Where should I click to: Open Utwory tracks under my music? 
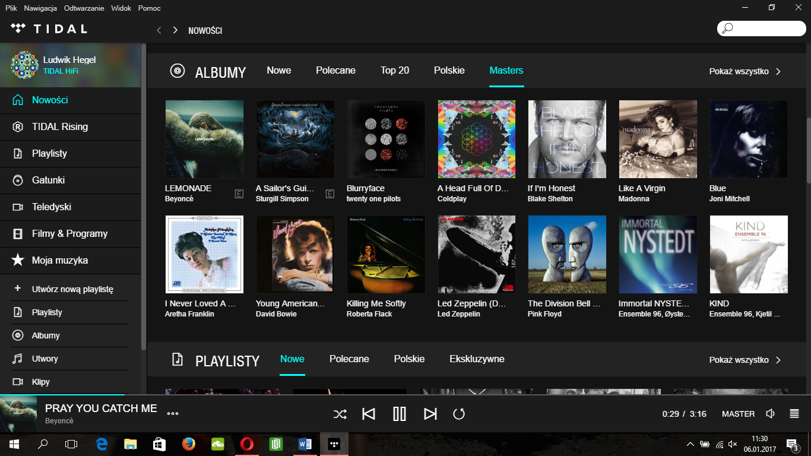click(70, 359)
